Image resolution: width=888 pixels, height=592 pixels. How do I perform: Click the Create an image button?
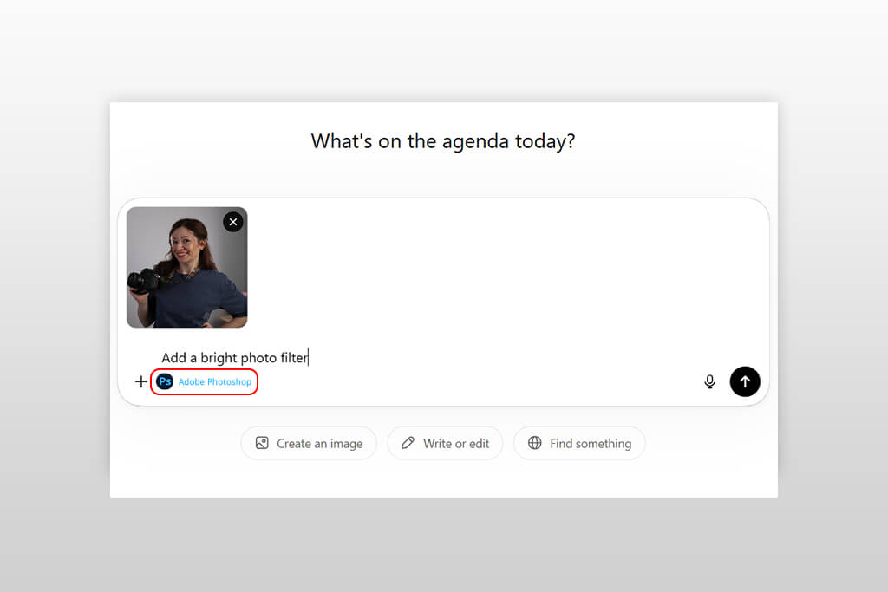tap(309, 443)
